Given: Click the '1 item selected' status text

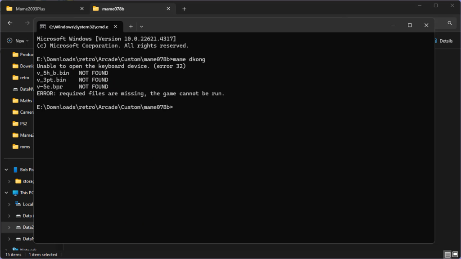Looking at the screenshot, I should 43,255.
